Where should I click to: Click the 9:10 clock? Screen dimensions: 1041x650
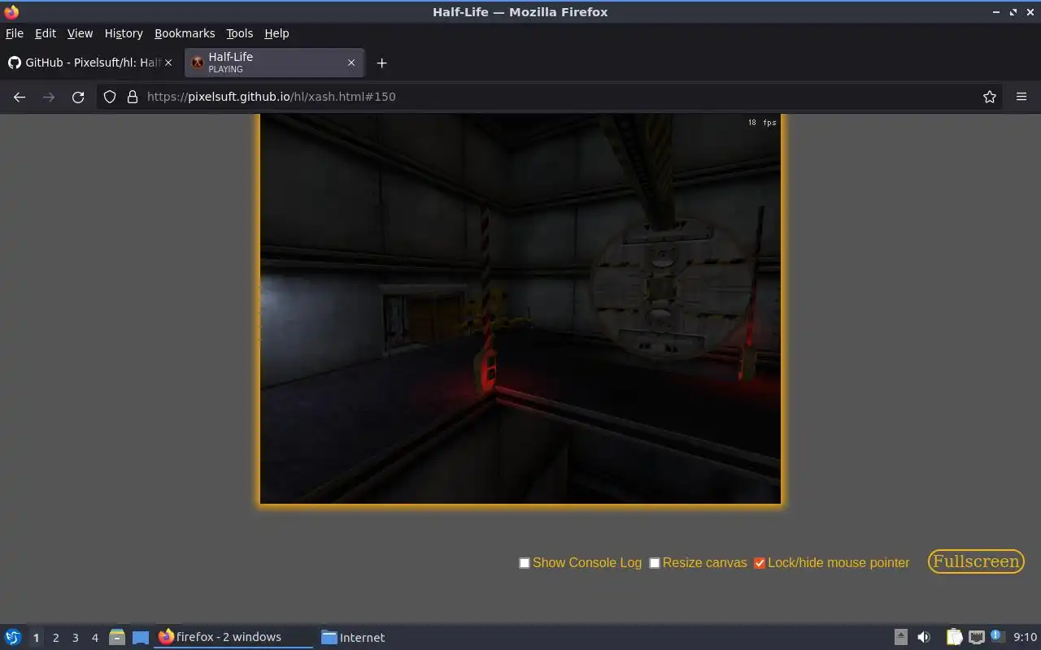tap(1025, 637)
